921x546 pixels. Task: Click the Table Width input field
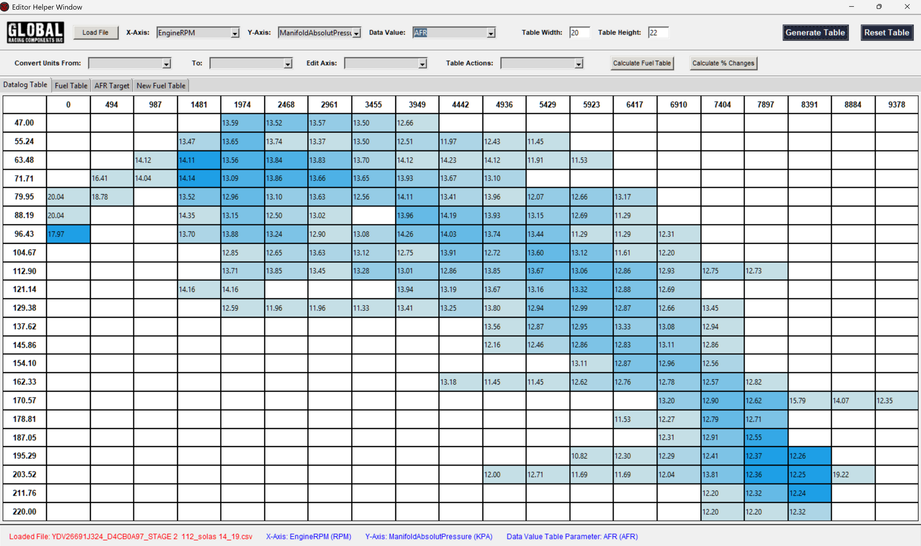point(579,33)
